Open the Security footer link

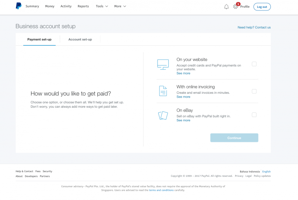(x=47, y=171)
